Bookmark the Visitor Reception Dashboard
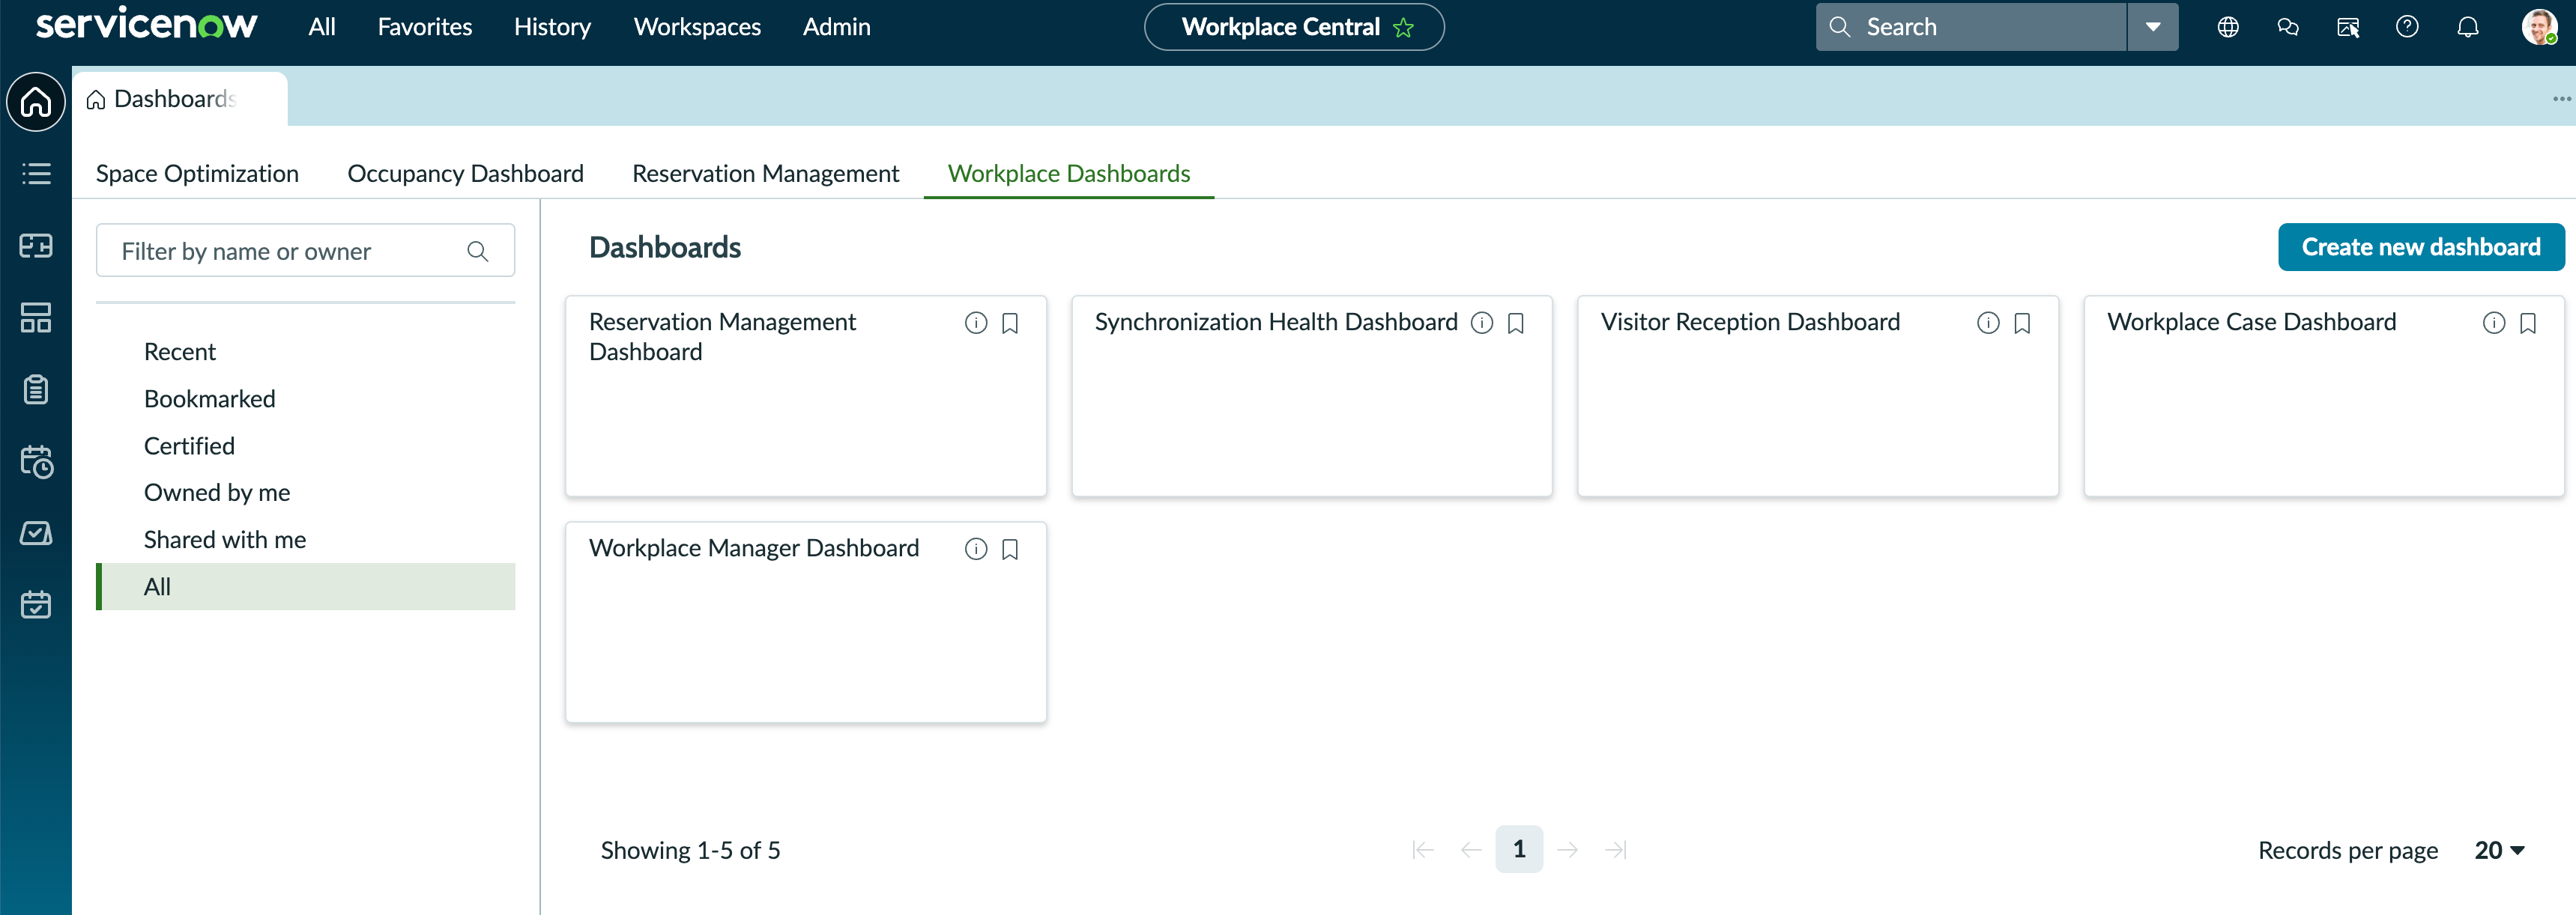The width and height of the screenshot is (2576, 915). [2022, 323]
